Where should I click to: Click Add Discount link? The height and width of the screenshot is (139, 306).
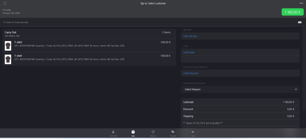(191, 73)
